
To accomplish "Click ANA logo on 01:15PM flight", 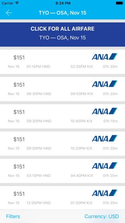I will 105,56.
